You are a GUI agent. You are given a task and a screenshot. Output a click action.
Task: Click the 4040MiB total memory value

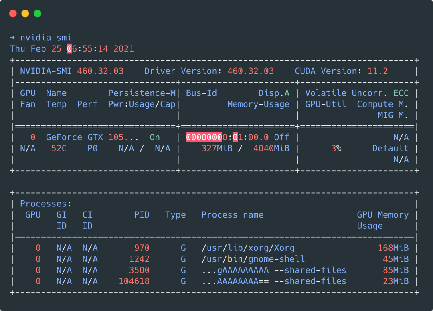[x=271, y=148]
